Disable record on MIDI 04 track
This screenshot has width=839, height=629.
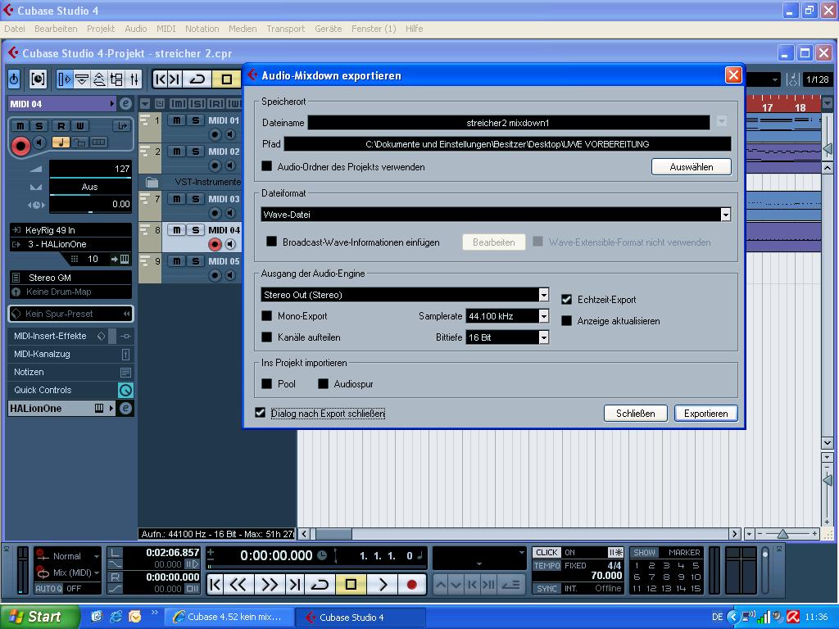pyautogui.click(x=215, y=244)
